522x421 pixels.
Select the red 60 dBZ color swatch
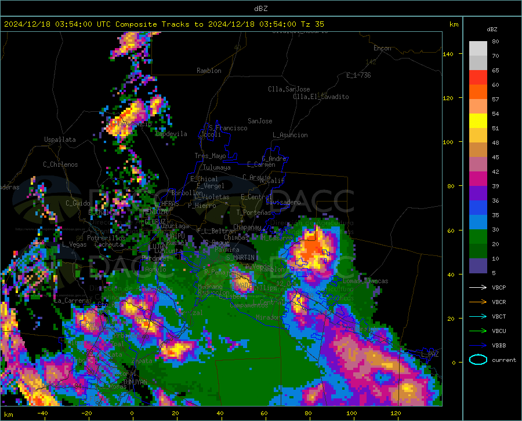click(478, 78)
